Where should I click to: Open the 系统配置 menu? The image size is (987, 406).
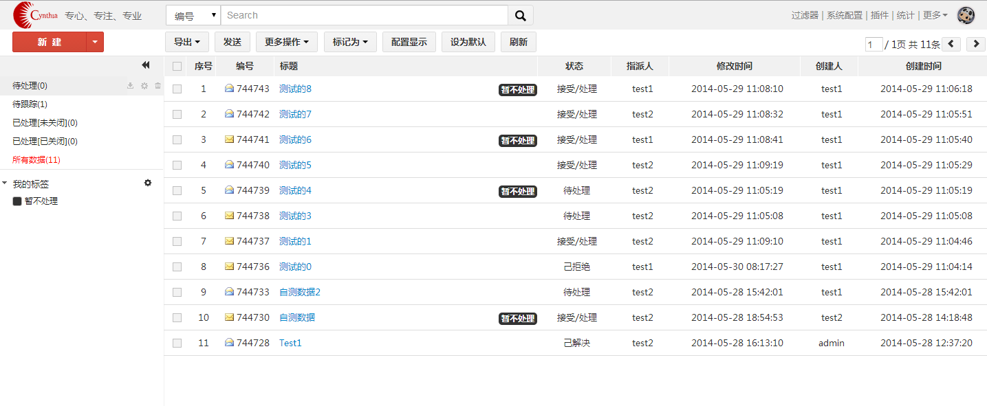(x=845, y=14)
